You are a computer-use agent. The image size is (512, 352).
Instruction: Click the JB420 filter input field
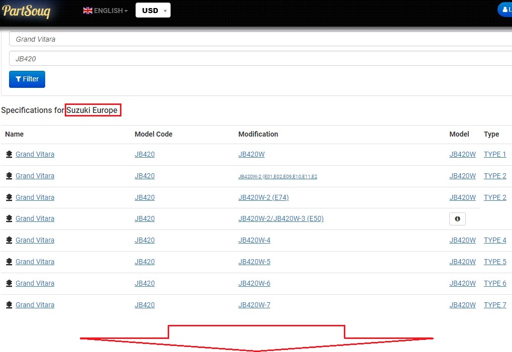[260, 58]
